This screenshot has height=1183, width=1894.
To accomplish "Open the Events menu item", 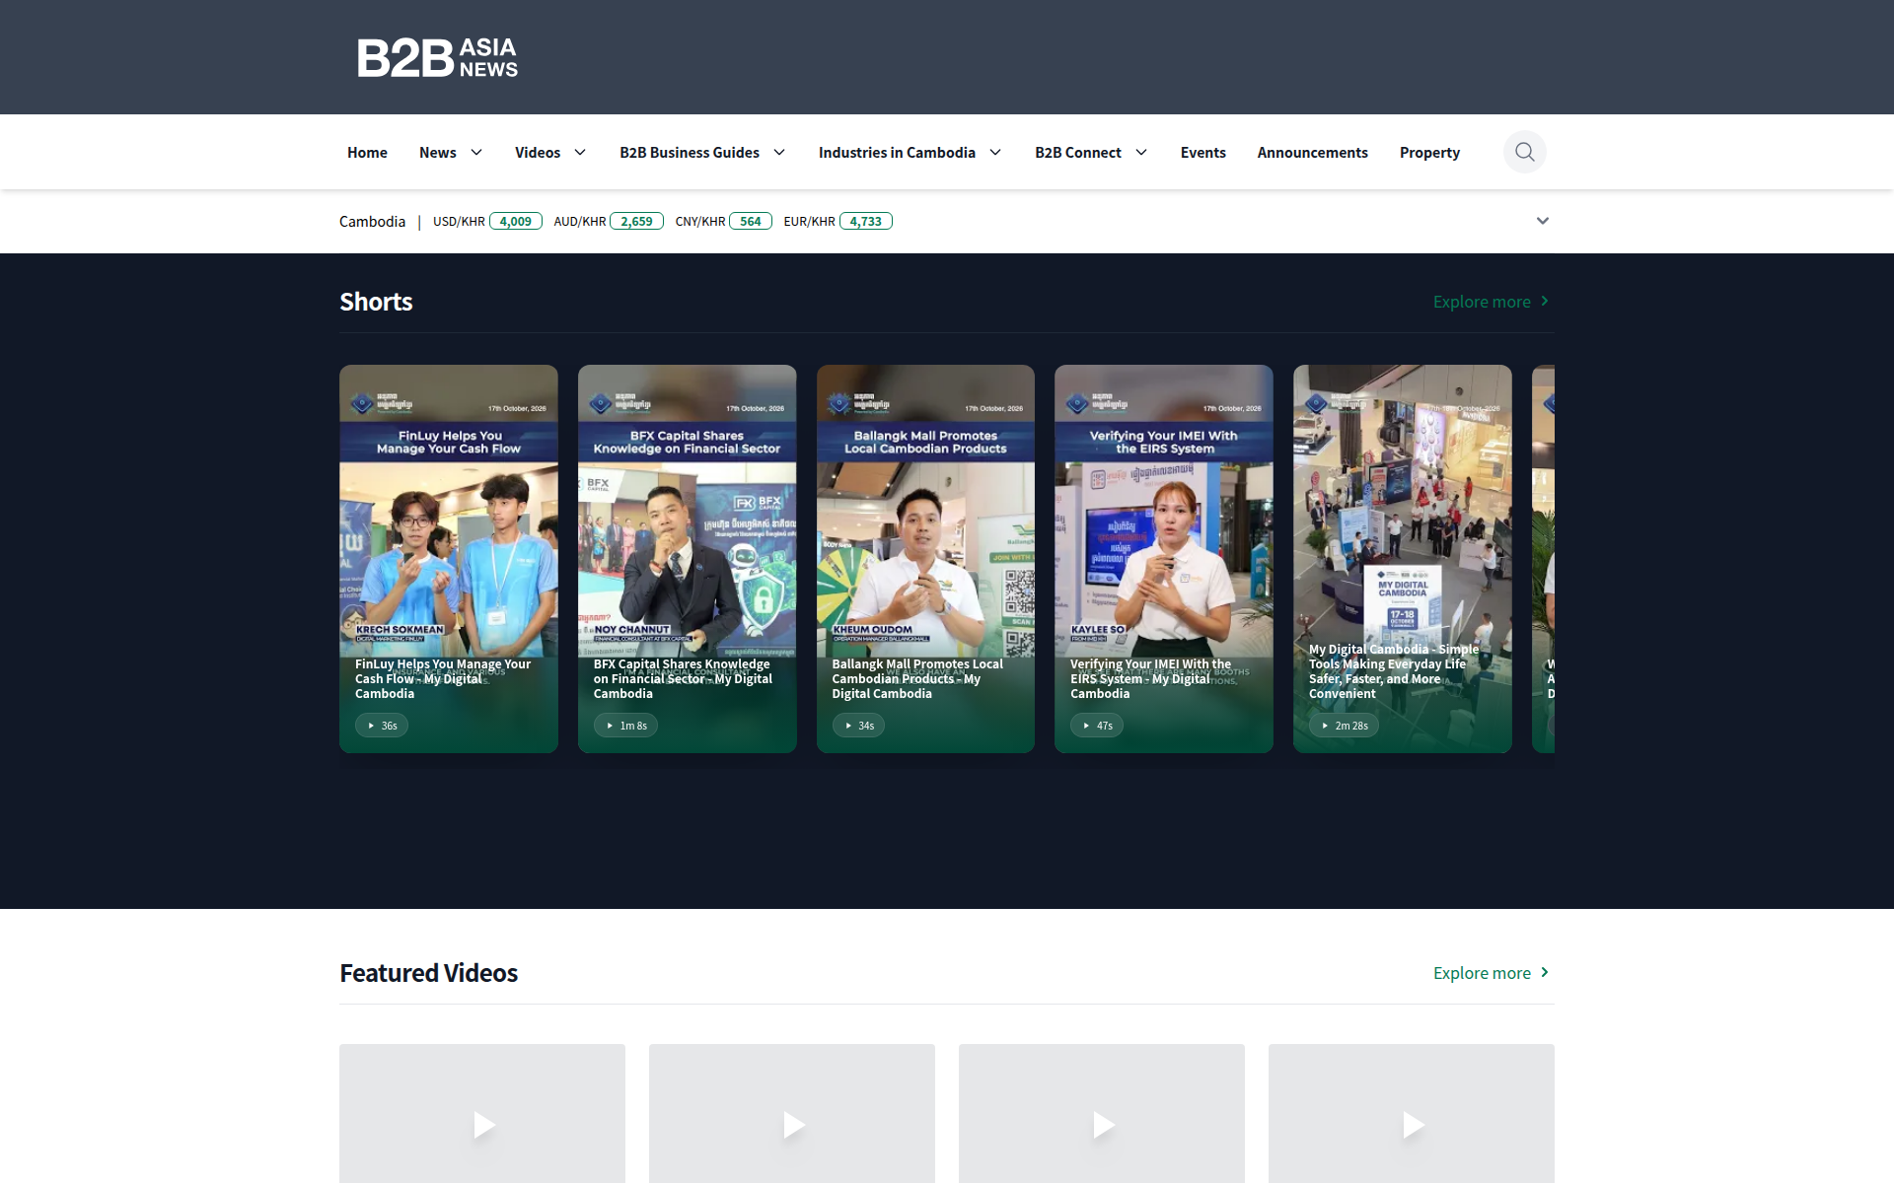I will tap(1202, 152).
